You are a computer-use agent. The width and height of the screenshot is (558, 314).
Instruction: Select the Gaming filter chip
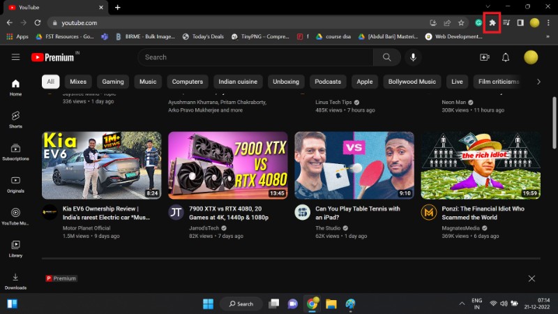112,82
